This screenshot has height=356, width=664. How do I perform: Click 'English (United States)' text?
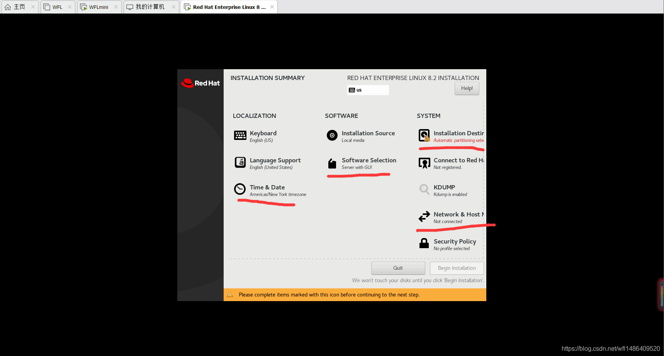[x=271, y=167]
